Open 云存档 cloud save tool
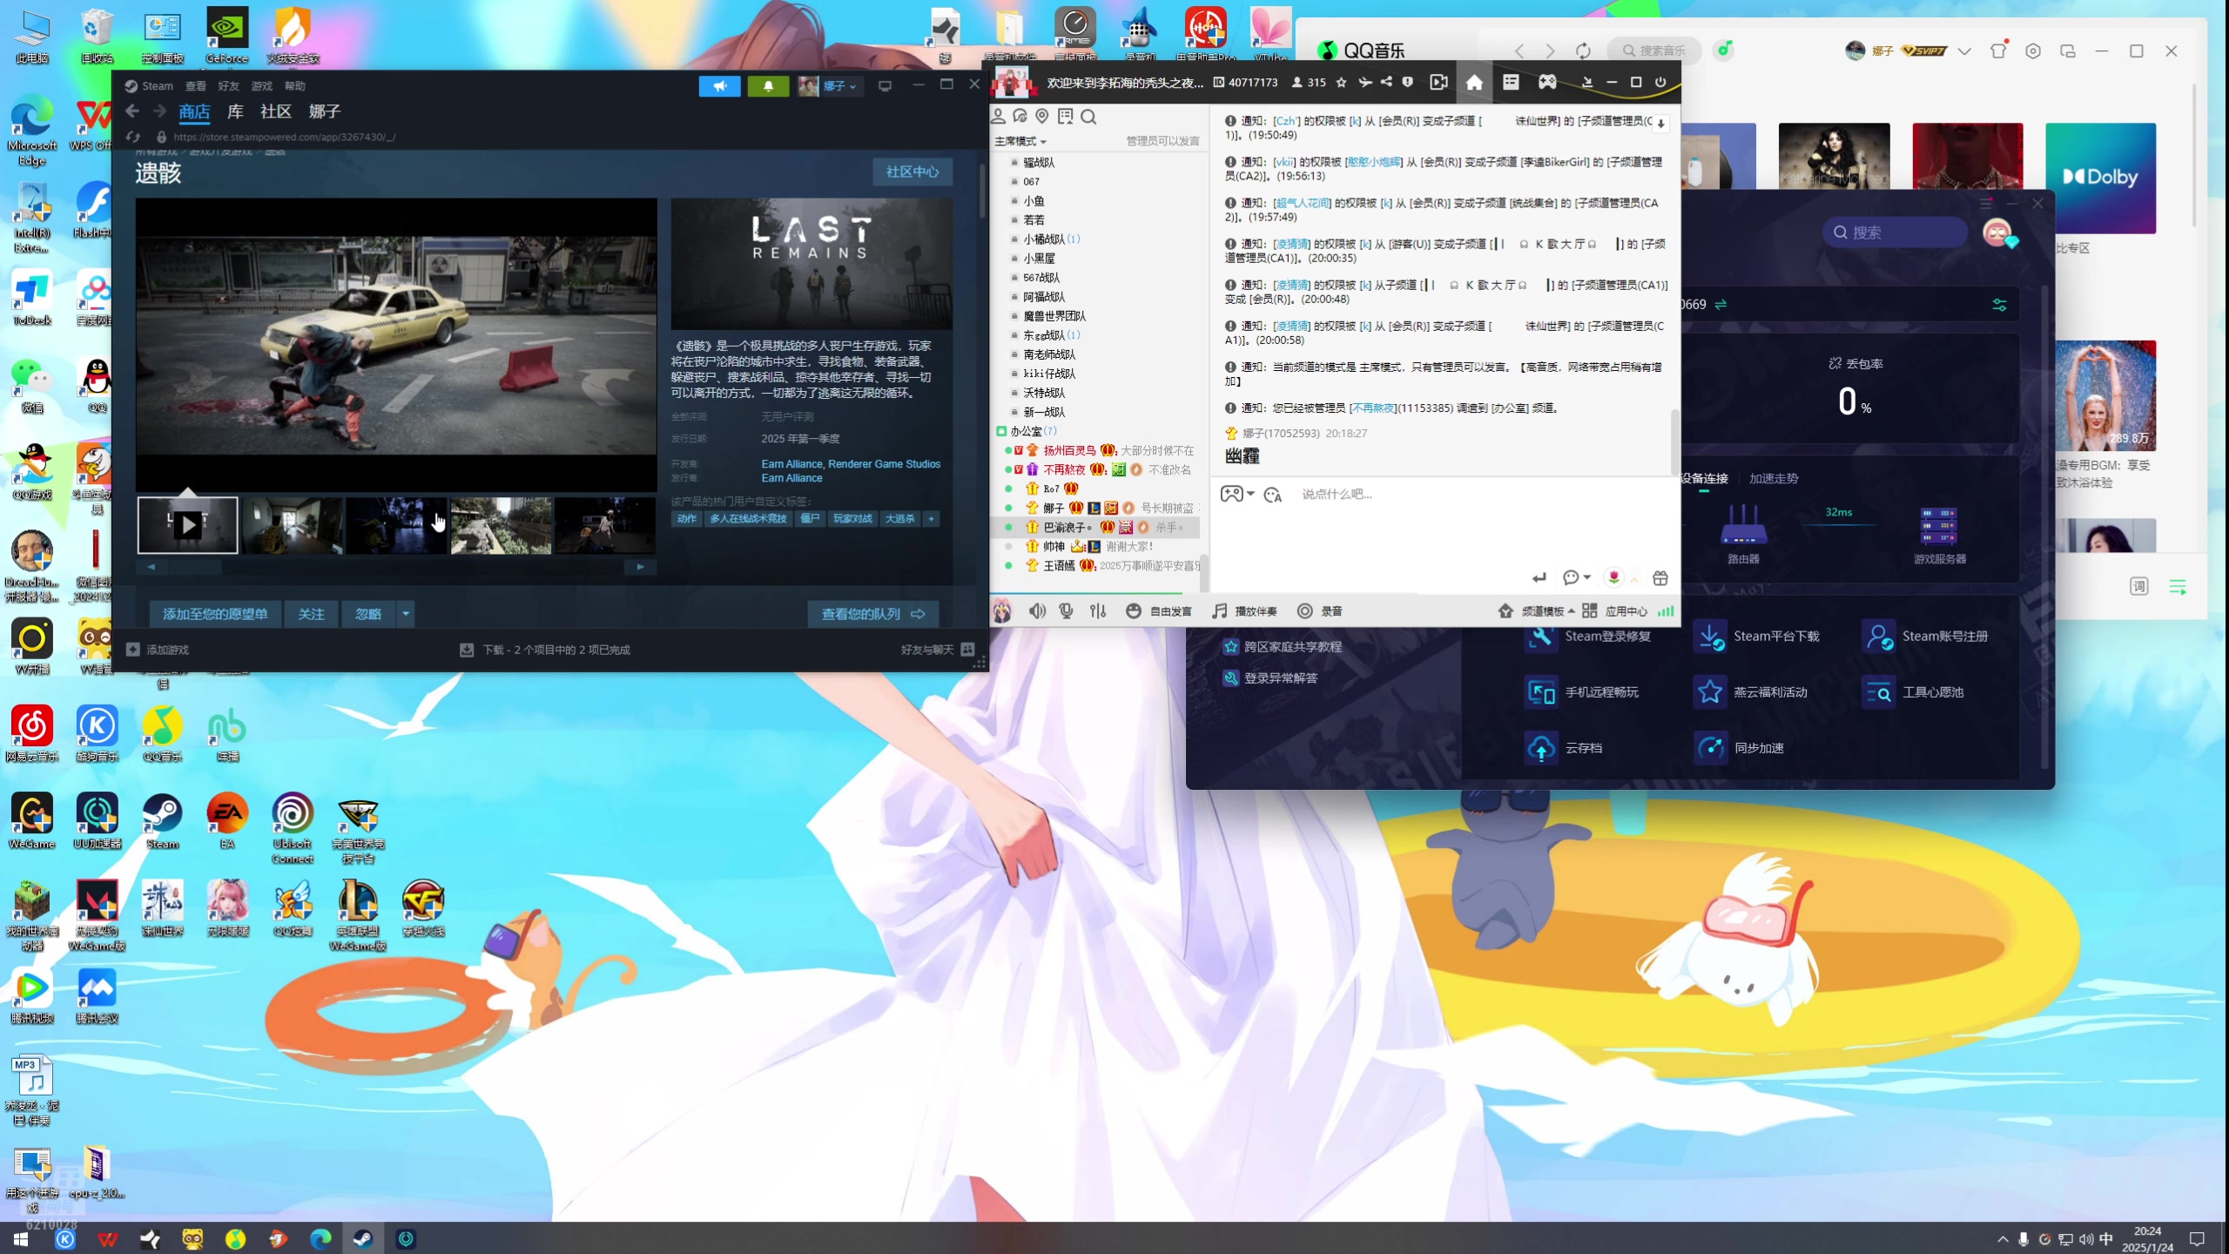The height and width of the screenshot is (1254, 2229). (x=1564, y=748)
